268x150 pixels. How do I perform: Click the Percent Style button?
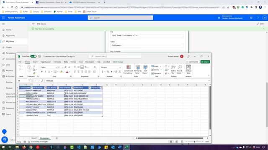point(108,72)
